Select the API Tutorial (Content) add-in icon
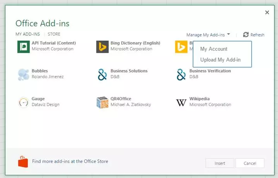278x178 pixels. pos(24,46)
